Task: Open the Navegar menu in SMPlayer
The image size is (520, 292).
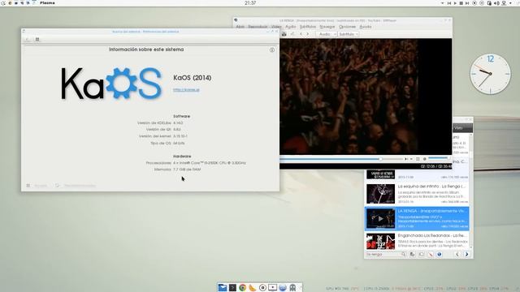Action: click(327, 27)
